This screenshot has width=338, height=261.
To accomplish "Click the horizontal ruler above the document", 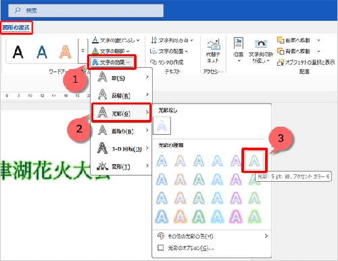I will pos(45,96).
